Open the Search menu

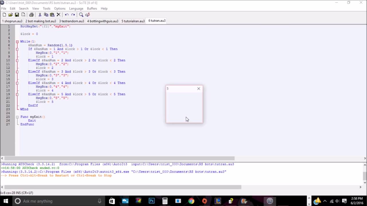pos(24,9)
